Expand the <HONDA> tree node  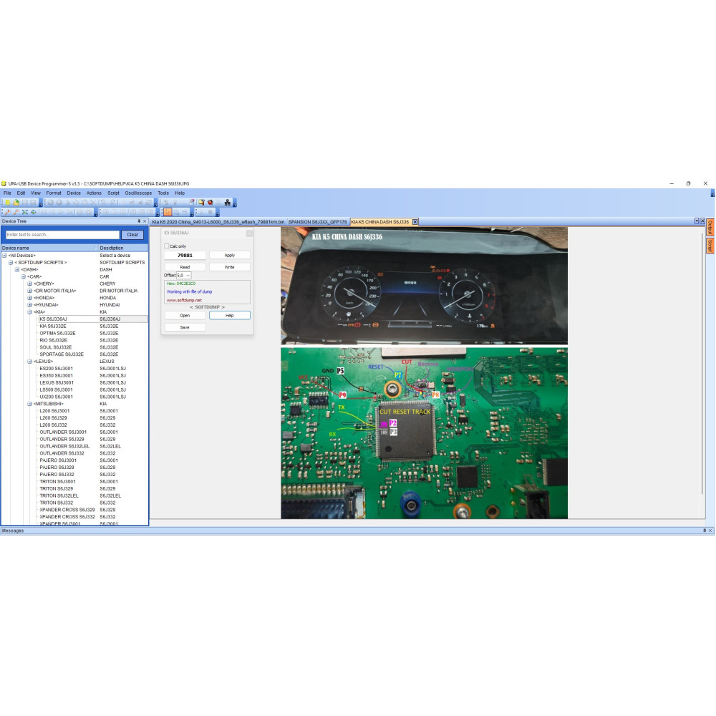click(x=29, y=298)
